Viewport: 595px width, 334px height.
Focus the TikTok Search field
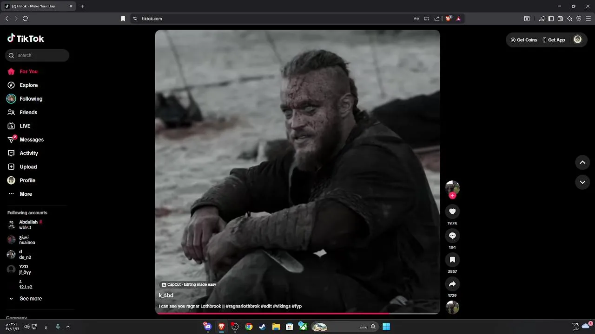point(37,55)
